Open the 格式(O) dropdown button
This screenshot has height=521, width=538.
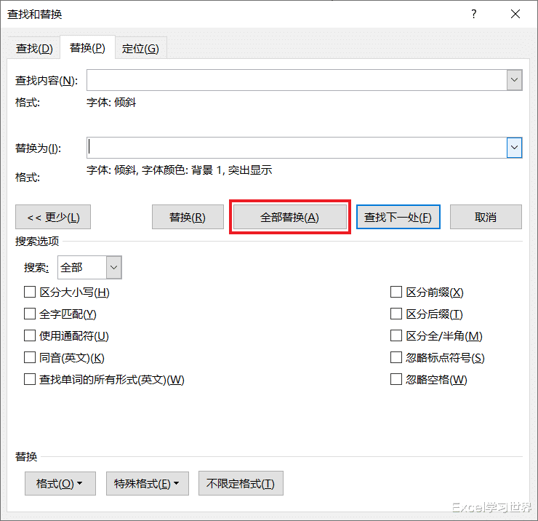(60, 484)
